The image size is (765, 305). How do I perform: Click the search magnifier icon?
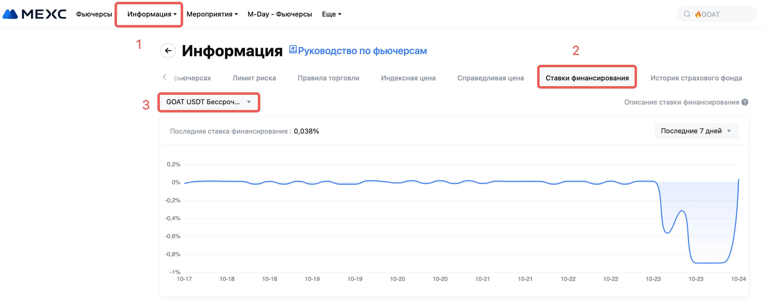[x=687, y=14]
